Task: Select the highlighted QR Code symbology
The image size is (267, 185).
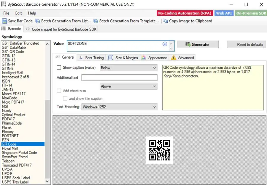Action: coord(23,144)
